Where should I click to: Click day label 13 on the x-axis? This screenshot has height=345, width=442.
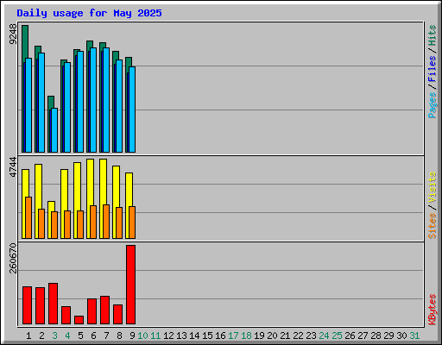[181, 336]
